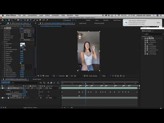Open the Combine Screen dropdown
The width and height of the screenshot is (164, 123).
coord(26,67)
